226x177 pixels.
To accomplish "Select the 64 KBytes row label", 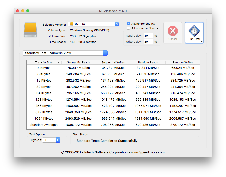I will pos(44,93).
